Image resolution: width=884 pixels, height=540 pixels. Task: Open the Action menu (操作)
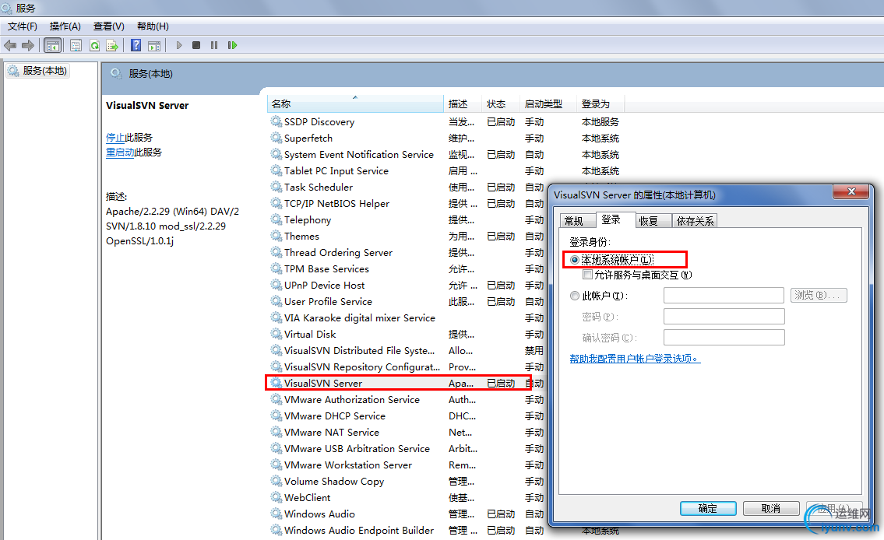pos(65,26)
